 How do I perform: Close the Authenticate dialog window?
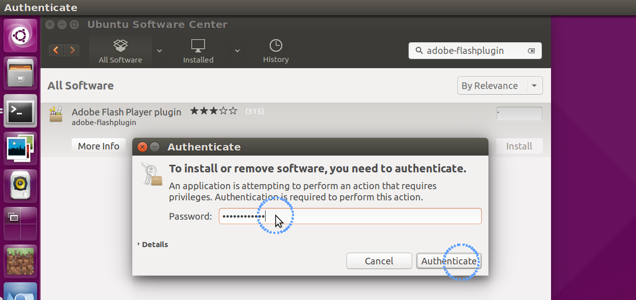(x=143, y=147)
